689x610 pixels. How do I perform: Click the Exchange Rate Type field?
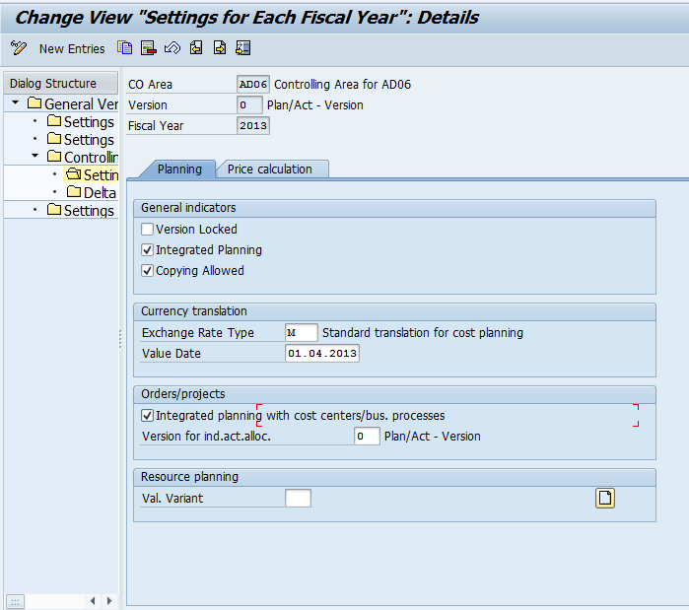coord(301,333)
